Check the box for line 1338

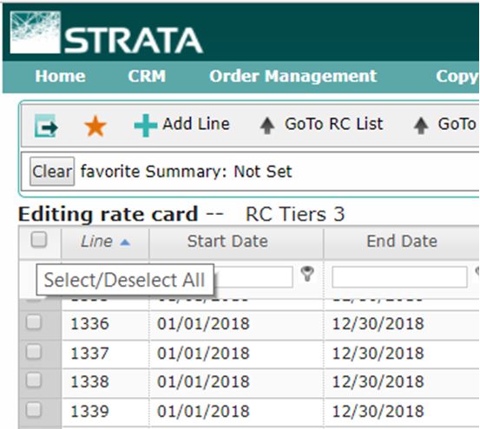[34, 380]
